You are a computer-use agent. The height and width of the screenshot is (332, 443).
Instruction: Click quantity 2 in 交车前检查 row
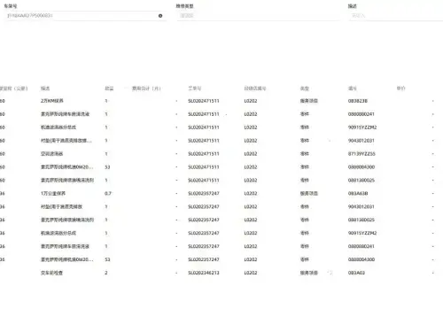(x=106, y=273)
